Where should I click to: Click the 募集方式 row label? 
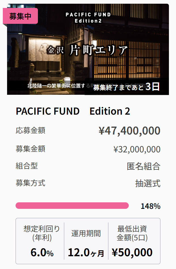31,183
